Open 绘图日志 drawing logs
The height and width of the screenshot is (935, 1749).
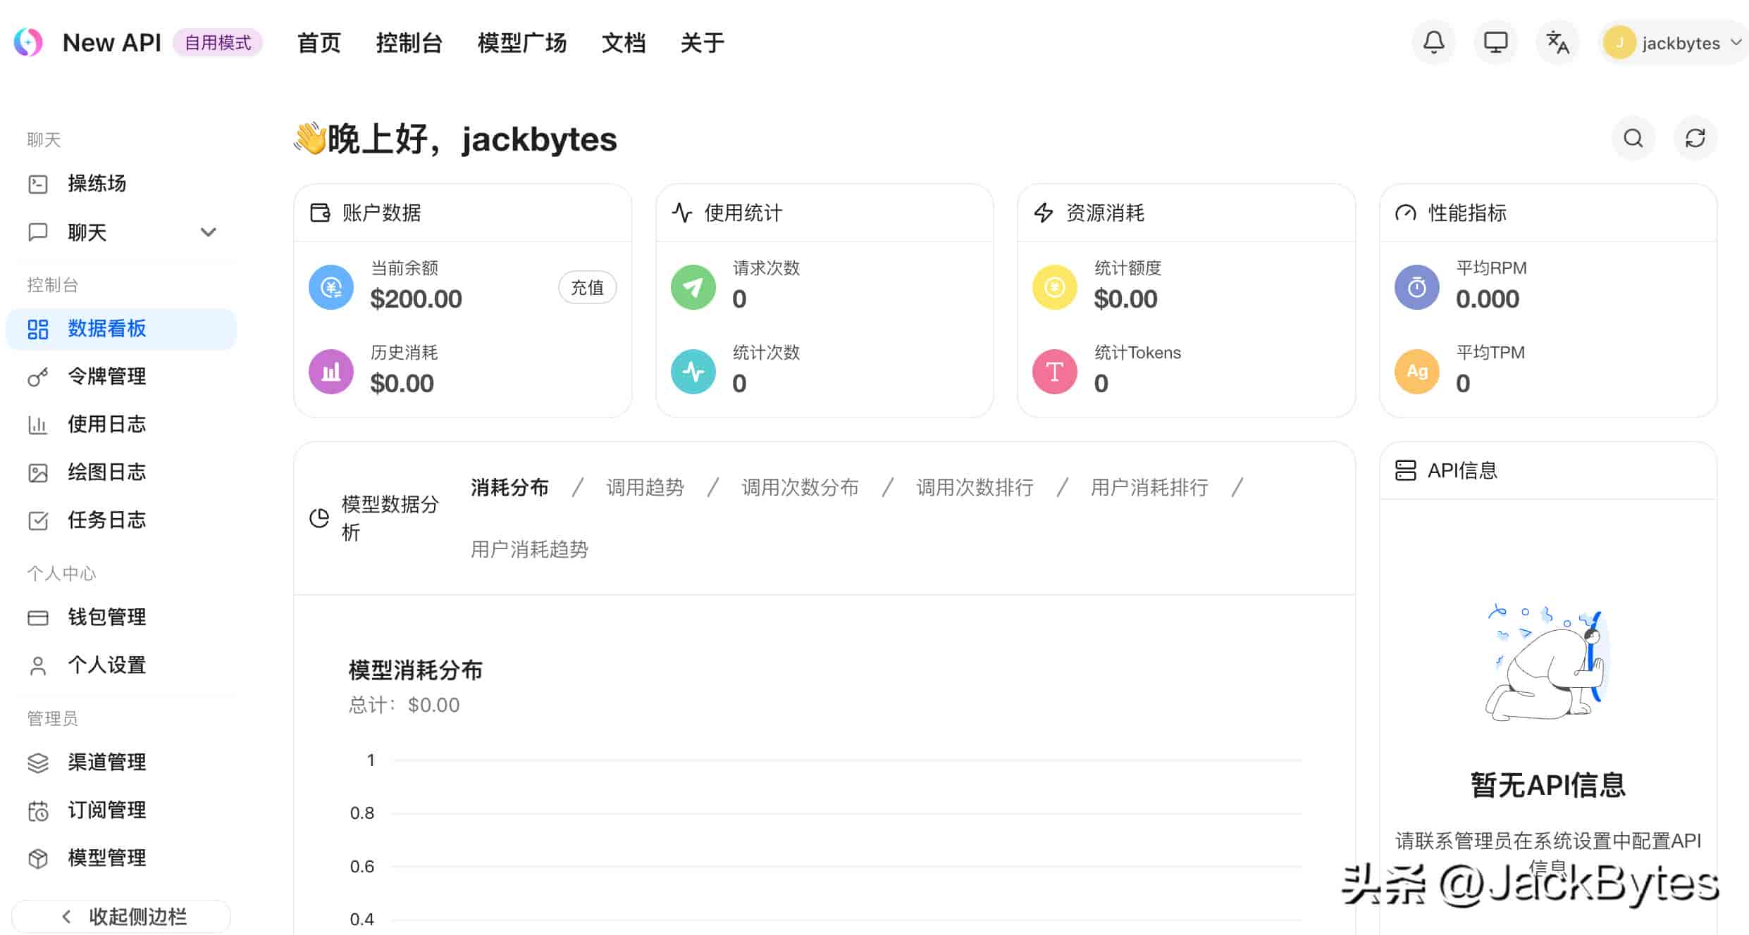[121, 472]
